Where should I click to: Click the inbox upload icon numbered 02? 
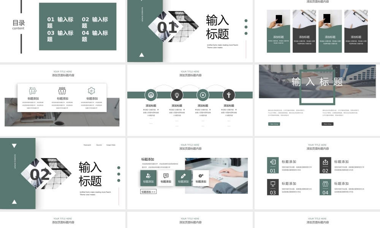pos(325,165)
